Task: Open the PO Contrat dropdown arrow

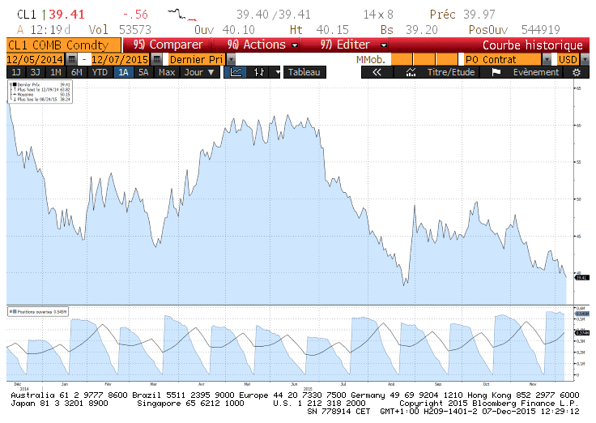Action: (x=547, y=59)
